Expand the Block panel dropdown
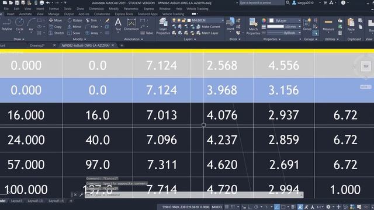 coord(235,39)
